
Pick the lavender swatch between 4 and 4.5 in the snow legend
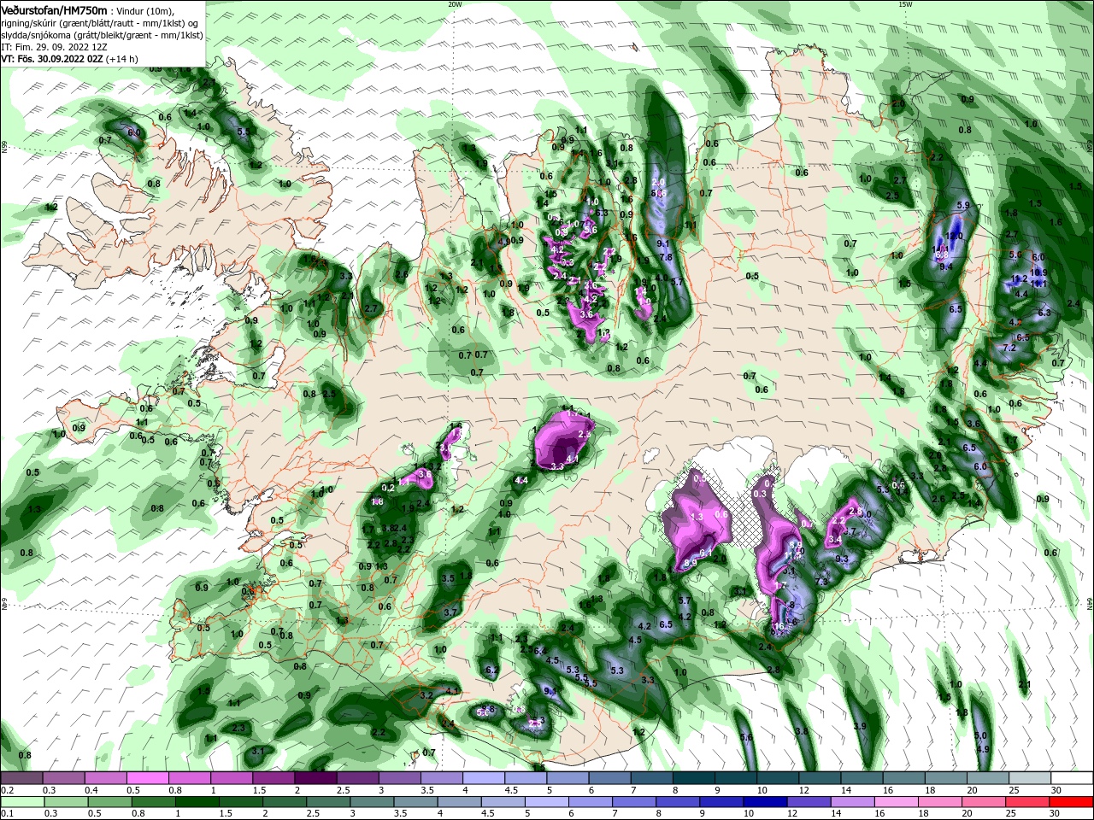pyautogui.click(x=482, y=778)
